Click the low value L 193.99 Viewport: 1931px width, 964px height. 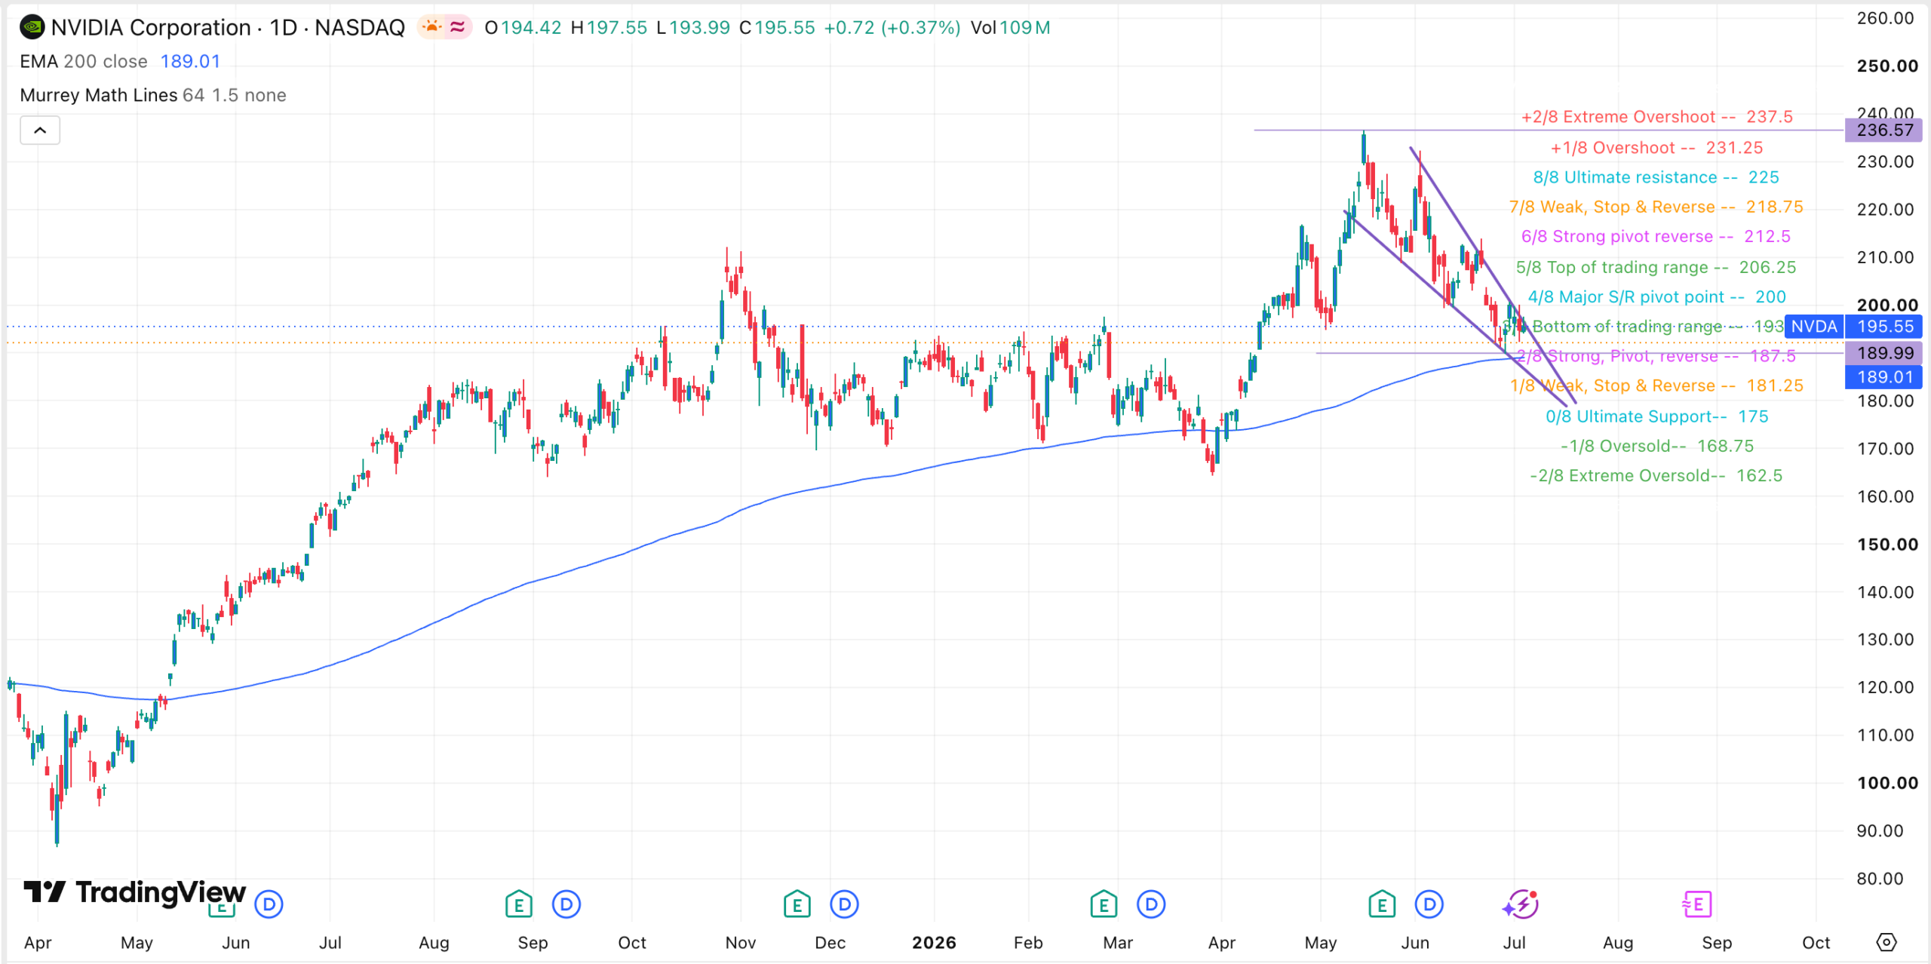coord(693,28)
